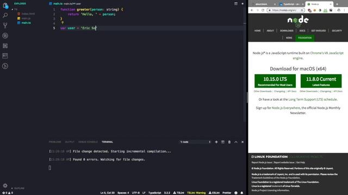Open the Manage gear in activity bar
348x195 pixels.
(x=5, y=185)
